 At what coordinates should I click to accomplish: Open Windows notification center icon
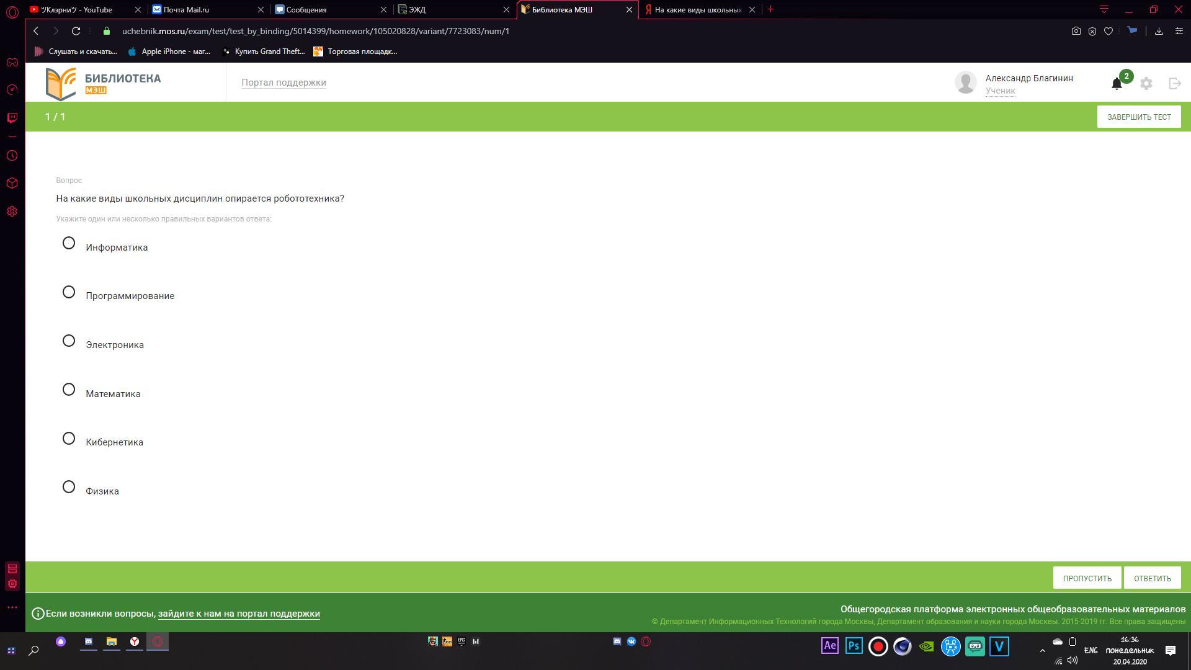click(1171, 650)
